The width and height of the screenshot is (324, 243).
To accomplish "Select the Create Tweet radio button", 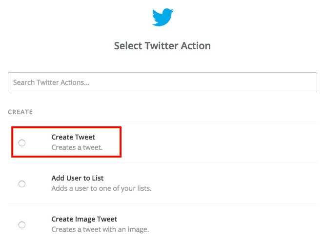I will pyautogui.click(x=22, y=143).
